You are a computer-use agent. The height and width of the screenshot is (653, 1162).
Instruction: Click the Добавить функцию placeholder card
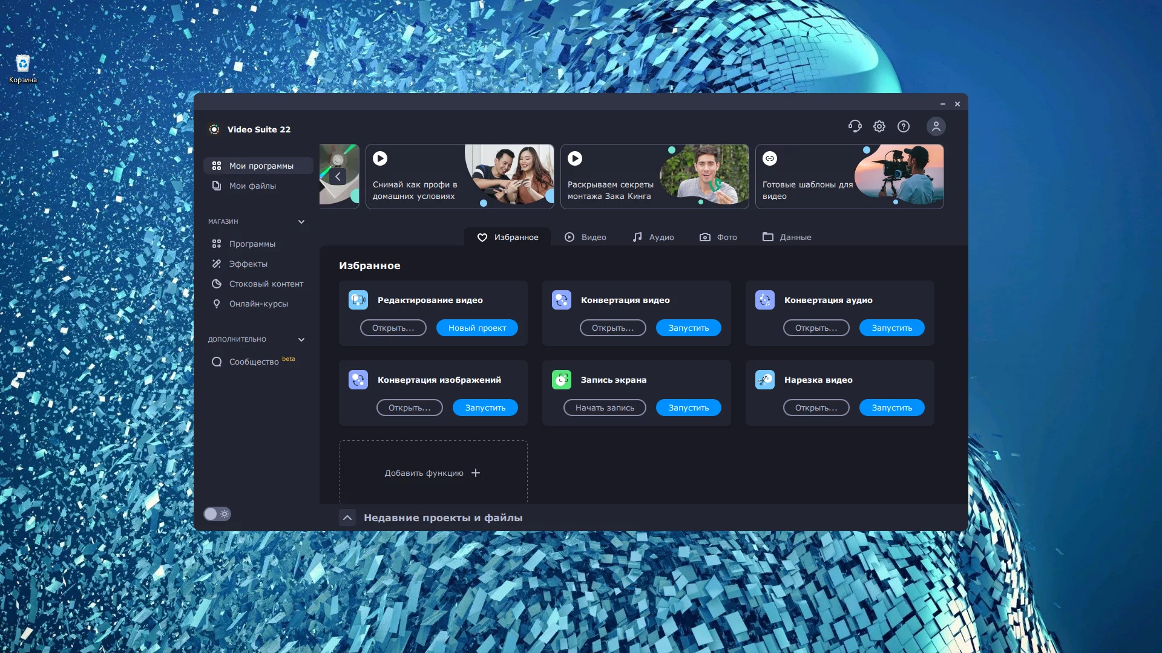coord(433,472)
